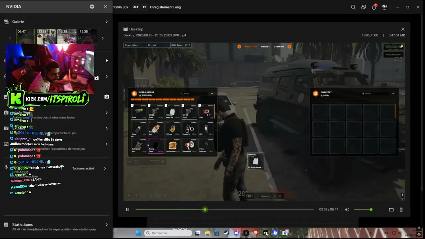Click the Scara Ortega inventory search field
The height and width of the screenshot is (239, 425).
194,94
